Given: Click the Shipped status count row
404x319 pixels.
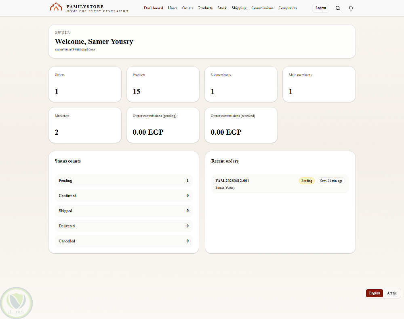Looking at the screenshot, I should coord(124,211).
